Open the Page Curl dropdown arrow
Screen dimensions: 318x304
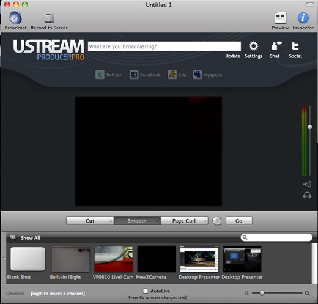coord(205,221)
